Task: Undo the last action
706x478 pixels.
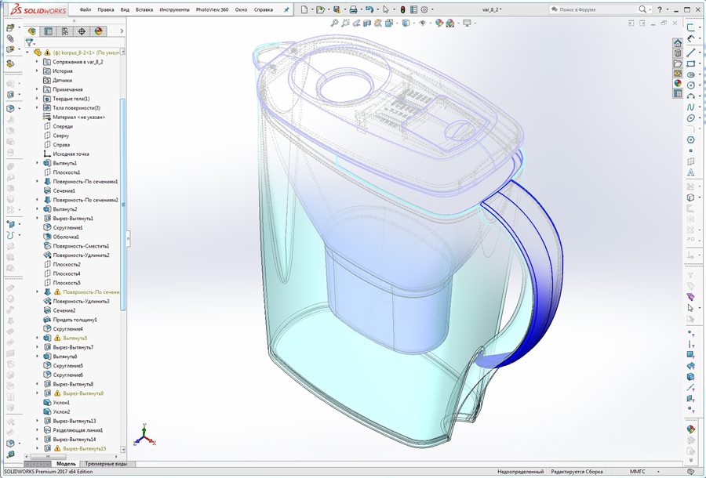Action: click(369, 9)
